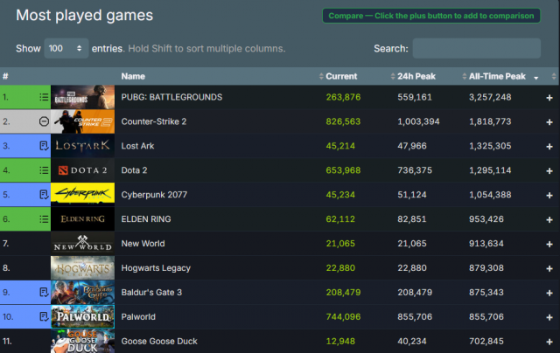Click the plus button for Counter-Strike 2

(549, 121)
